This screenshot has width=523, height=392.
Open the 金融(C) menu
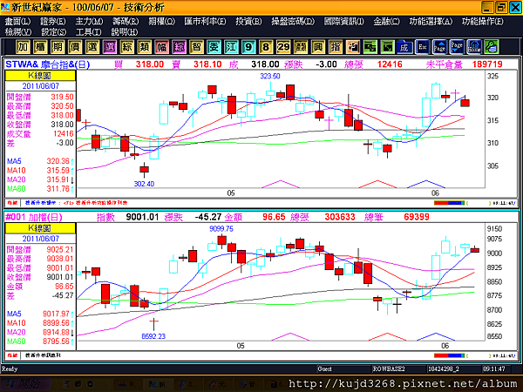click(x=386, y=21)
